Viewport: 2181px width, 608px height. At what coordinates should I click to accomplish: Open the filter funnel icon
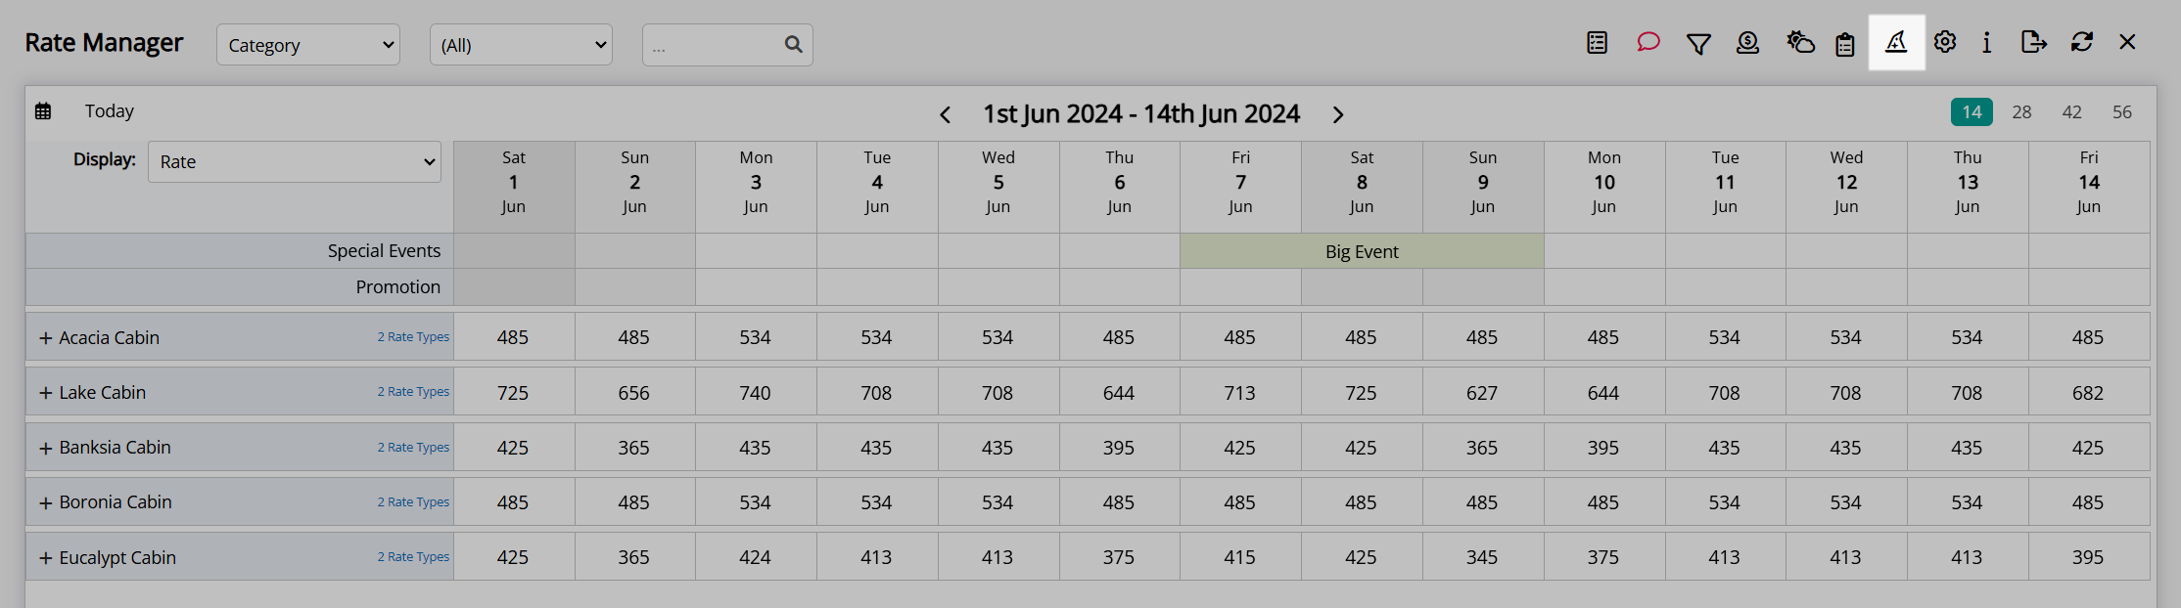1698,43
